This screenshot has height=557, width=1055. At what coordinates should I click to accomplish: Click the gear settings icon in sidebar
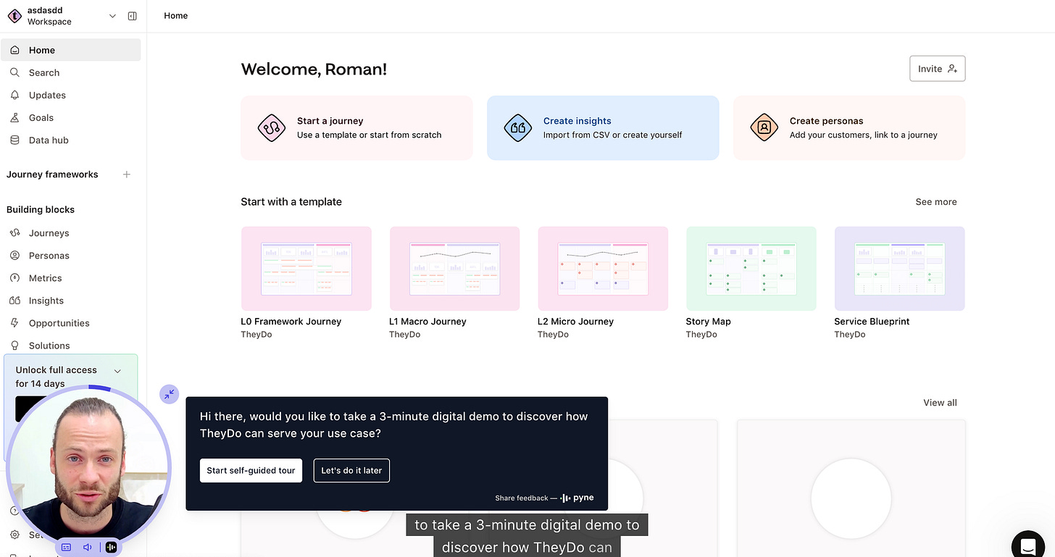tap(14, 535)
